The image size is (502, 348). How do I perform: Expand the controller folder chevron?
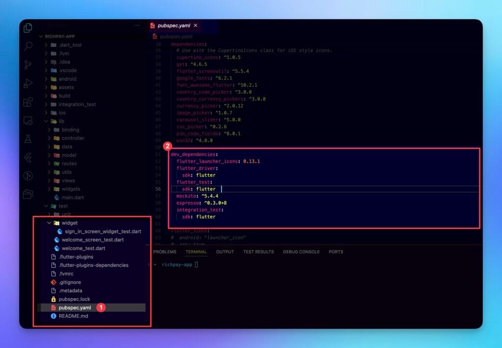tap(49, 138)
